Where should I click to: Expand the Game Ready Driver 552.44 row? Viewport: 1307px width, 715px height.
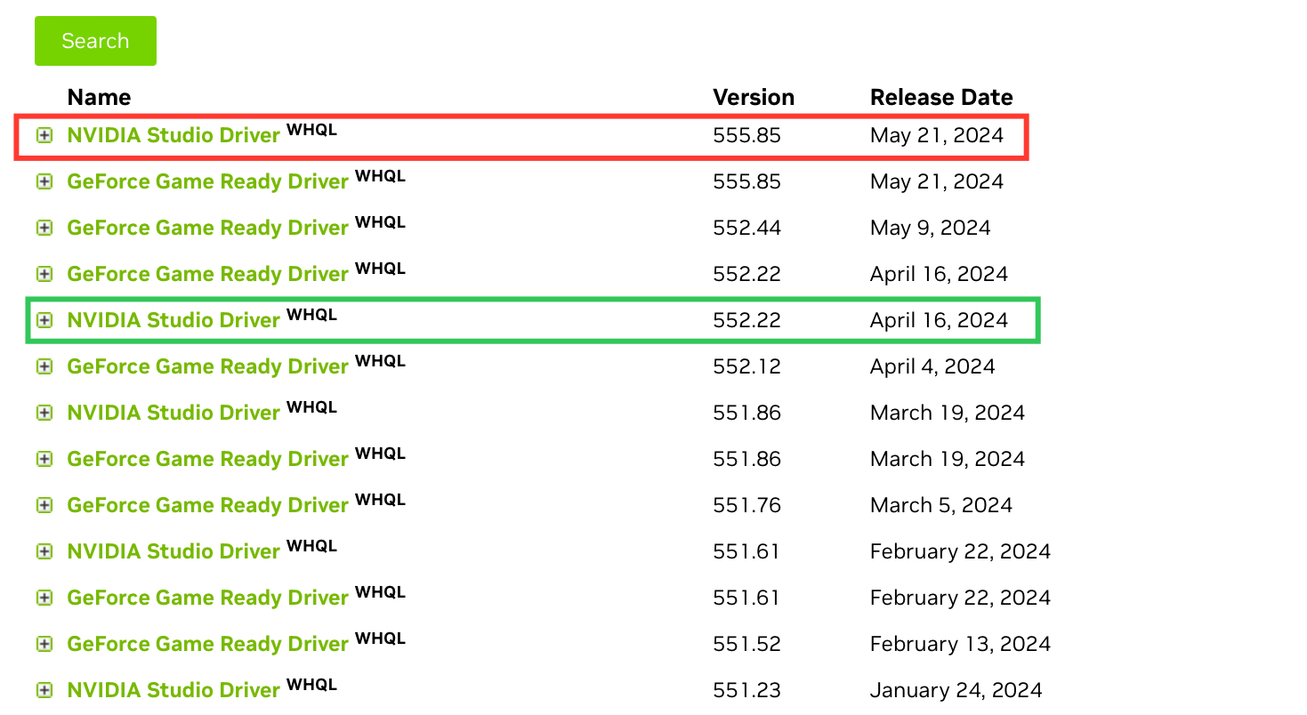pos(44,228)
